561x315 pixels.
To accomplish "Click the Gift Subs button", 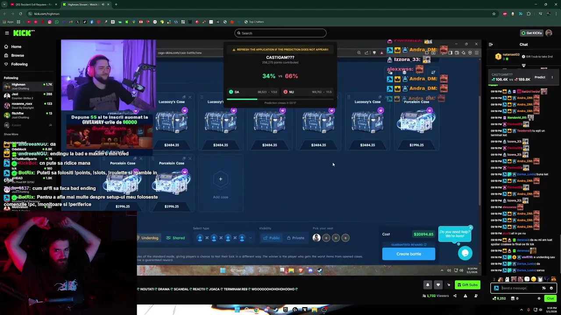I will click(x=468, y=285).
